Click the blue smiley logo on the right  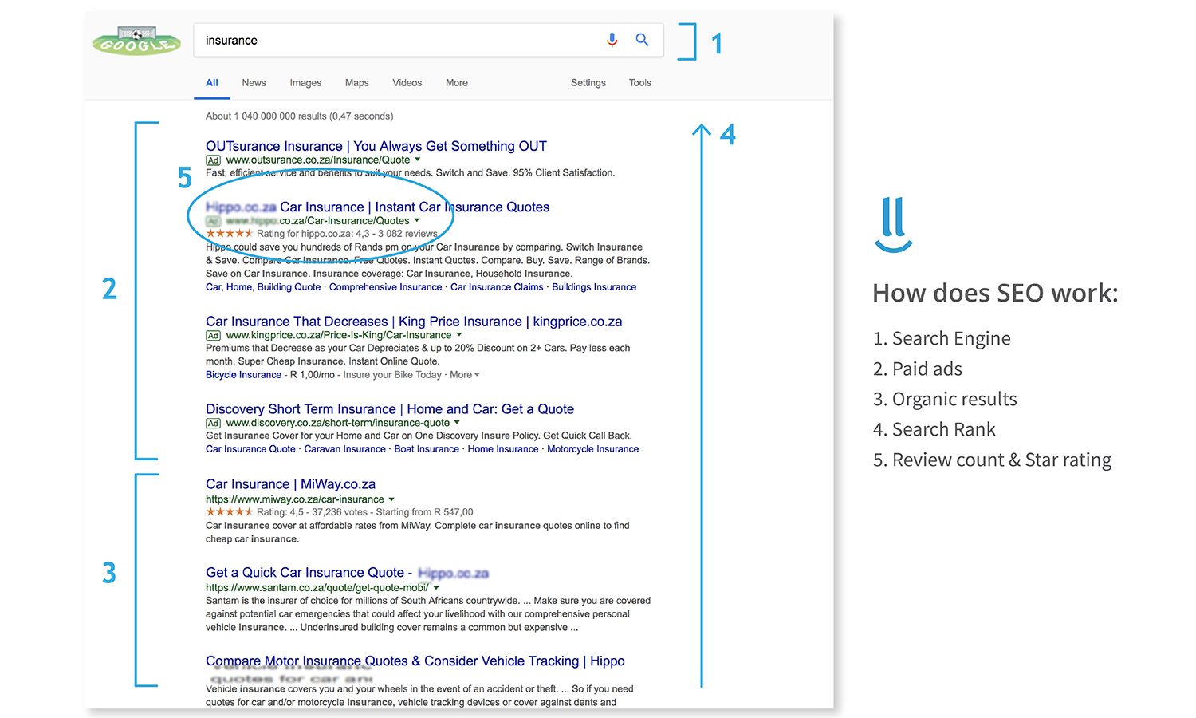(x=893, y=226)
